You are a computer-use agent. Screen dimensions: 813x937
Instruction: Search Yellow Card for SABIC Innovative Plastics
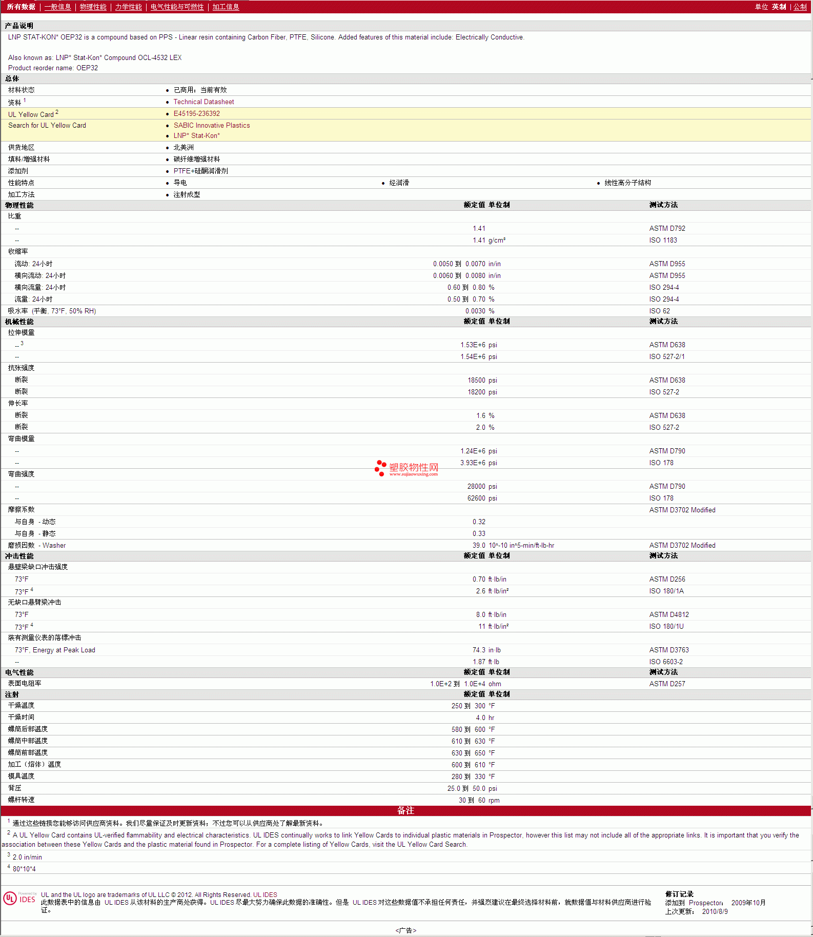pos(212,126)
